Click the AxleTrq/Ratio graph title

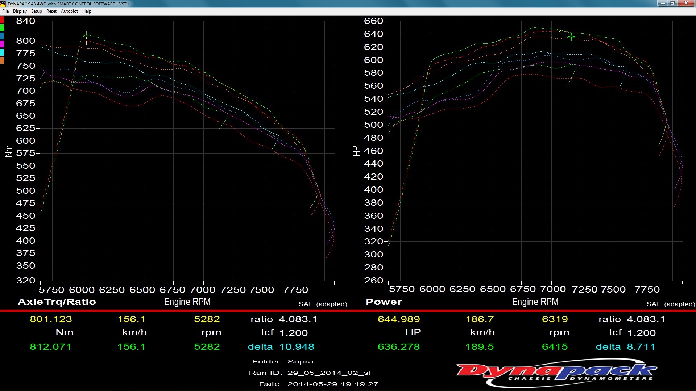(57, 302)
